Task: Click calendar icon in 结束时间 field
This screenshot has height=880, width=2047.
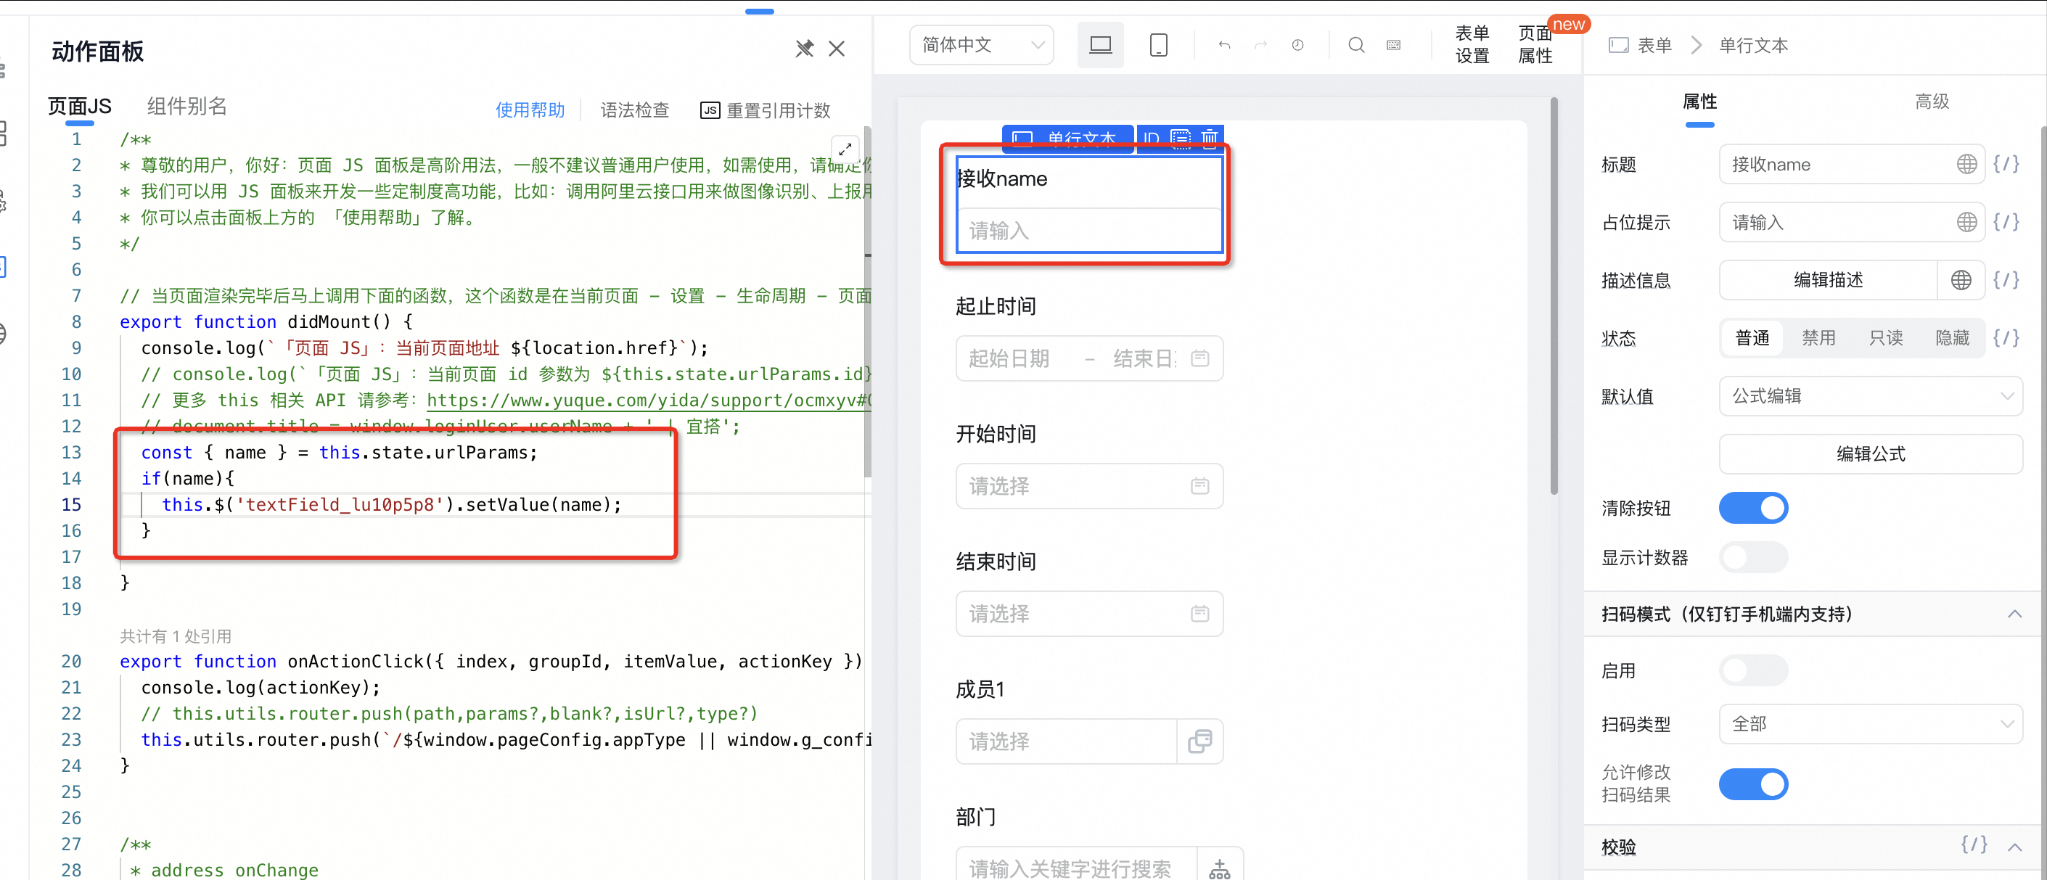Action: (x=1200, y=614)
